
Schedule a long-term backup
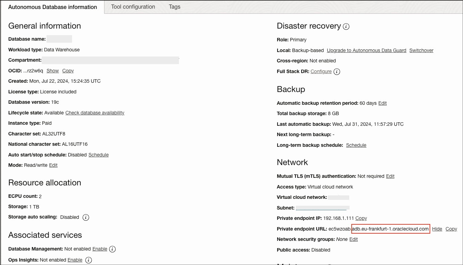(x=356, y=145)
